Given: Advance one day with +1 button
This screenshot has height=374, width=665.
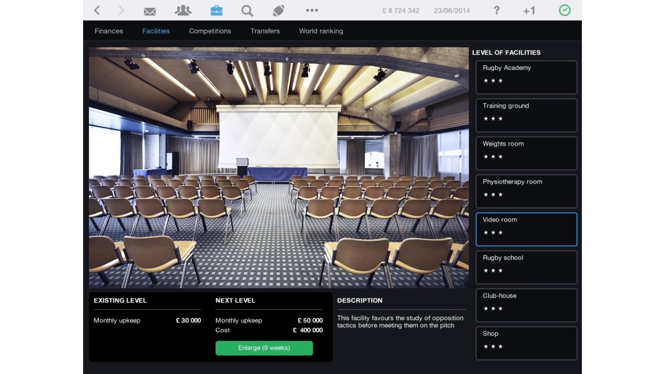Looking at the screenshot, I should click(529, 10).
